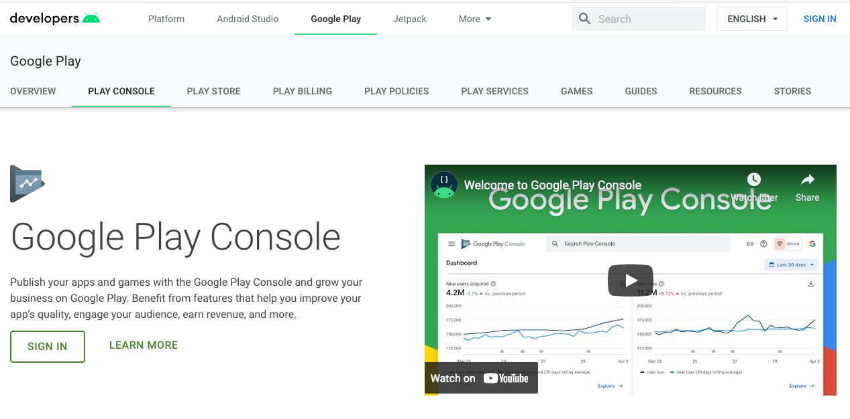The image size is (850, 419).
Task: Click the LEARN MORE link
Action: click(x=144, y=345)
